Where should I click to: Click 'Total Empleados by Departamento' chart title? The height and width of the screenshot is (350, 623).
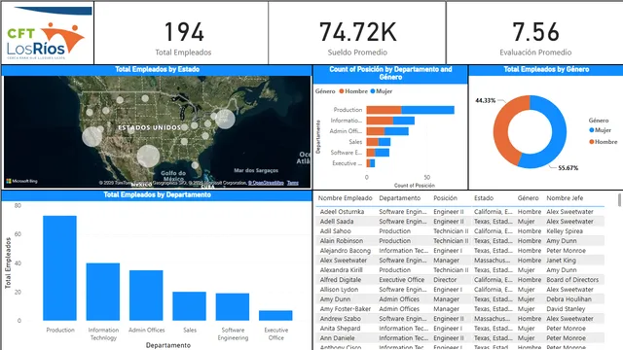(x=158, y=194)
